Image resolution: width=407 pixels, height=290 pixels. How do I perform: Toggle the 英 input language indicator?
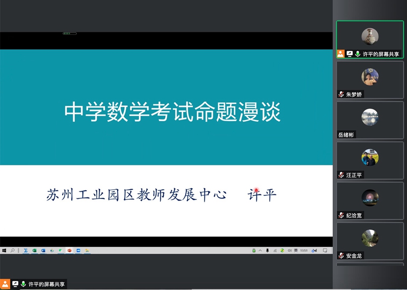pyautogui.click(x=296, y=250)
